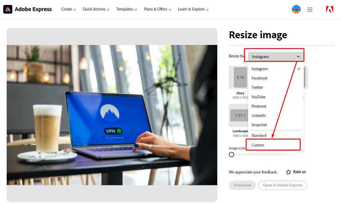Screen dimensions: 341x203
Task: Click the star icon next to Rate us
Action: pyautogui.click(x=288, y=172)
